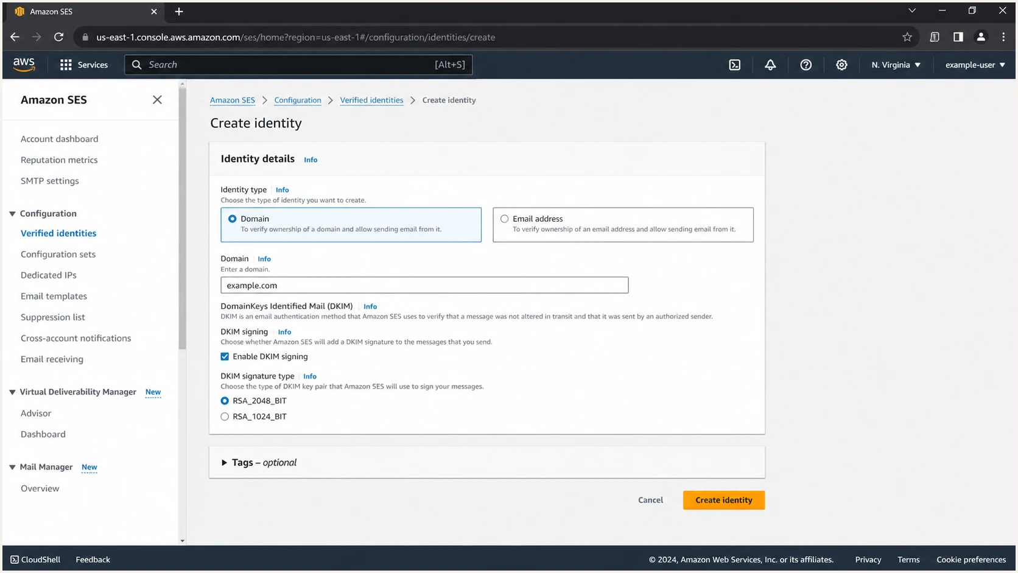Open the settings gear icon

point(841,65)
